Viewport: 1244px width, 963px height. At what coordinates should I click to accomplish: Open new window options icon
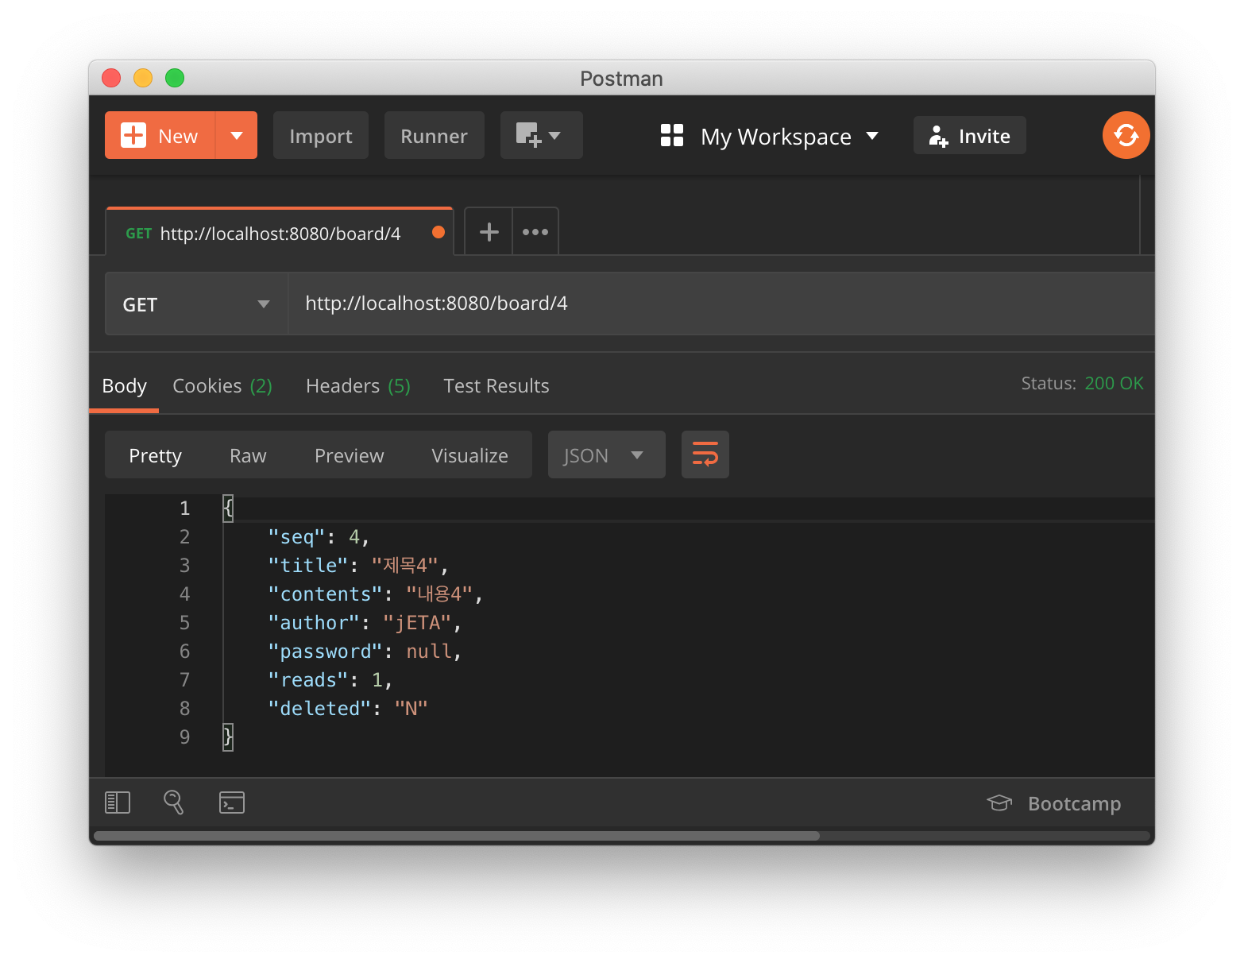(540, 135)
